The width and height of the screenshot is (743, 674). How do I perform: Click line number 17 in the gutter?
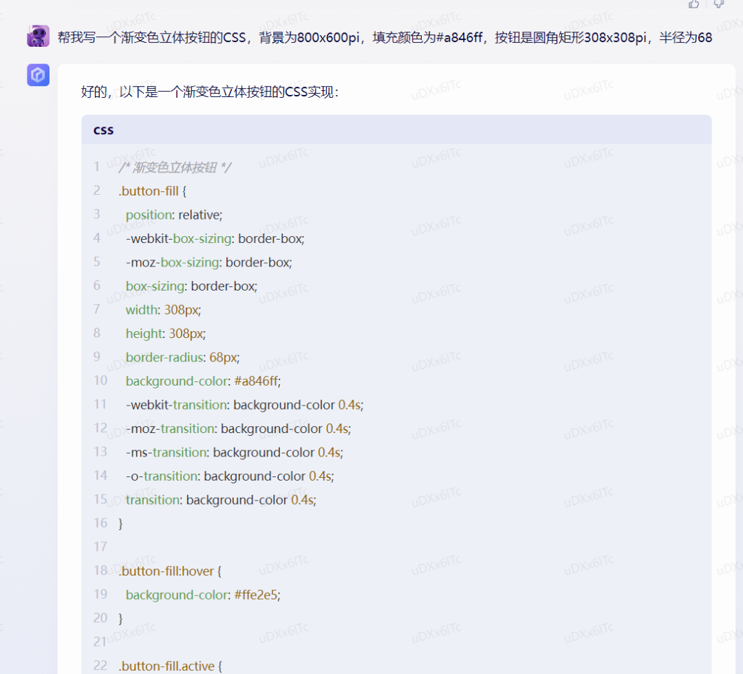pos(100,547)
